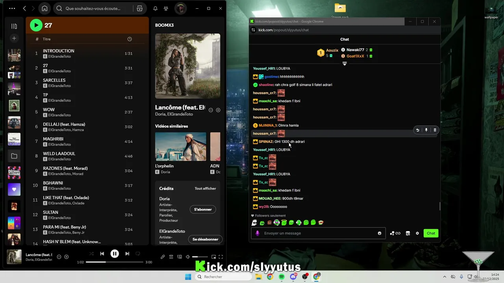Open Spotify notifications bell
Screen dimensions: 504x283
155,8
